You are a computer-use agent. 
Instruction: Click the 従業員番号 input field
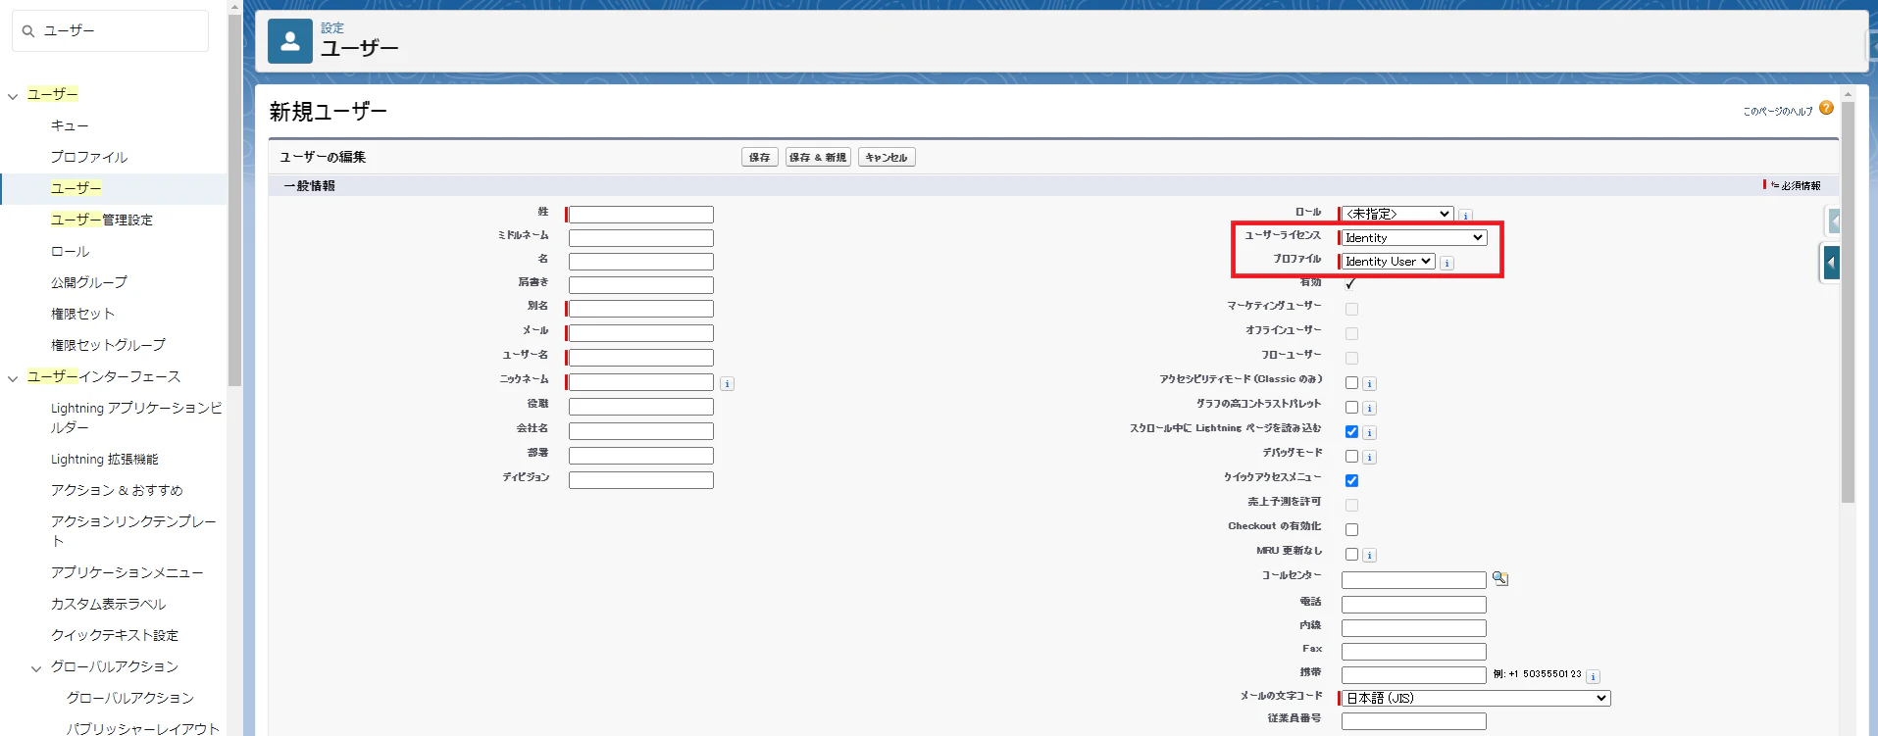1414,721
